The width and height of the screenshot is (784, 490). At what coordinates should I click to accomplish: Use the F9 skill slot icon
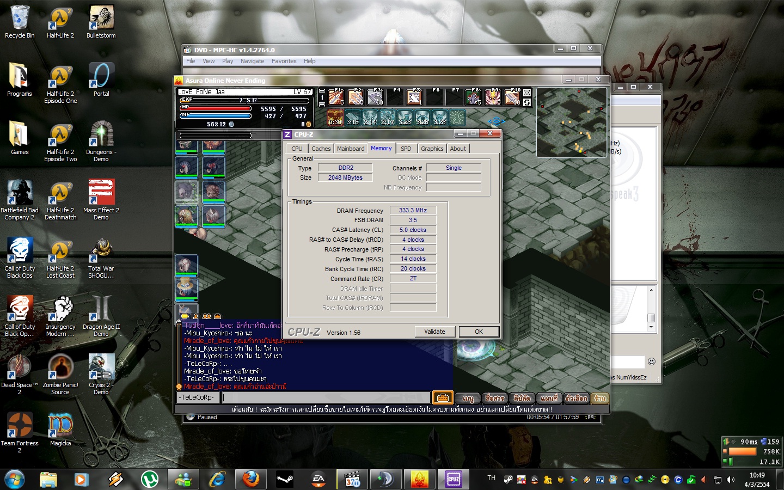(493, 97)
